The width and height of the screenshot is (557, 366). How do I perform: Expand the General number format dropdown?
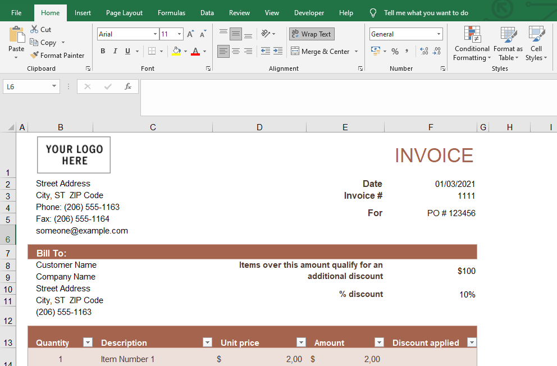point(439,34)
